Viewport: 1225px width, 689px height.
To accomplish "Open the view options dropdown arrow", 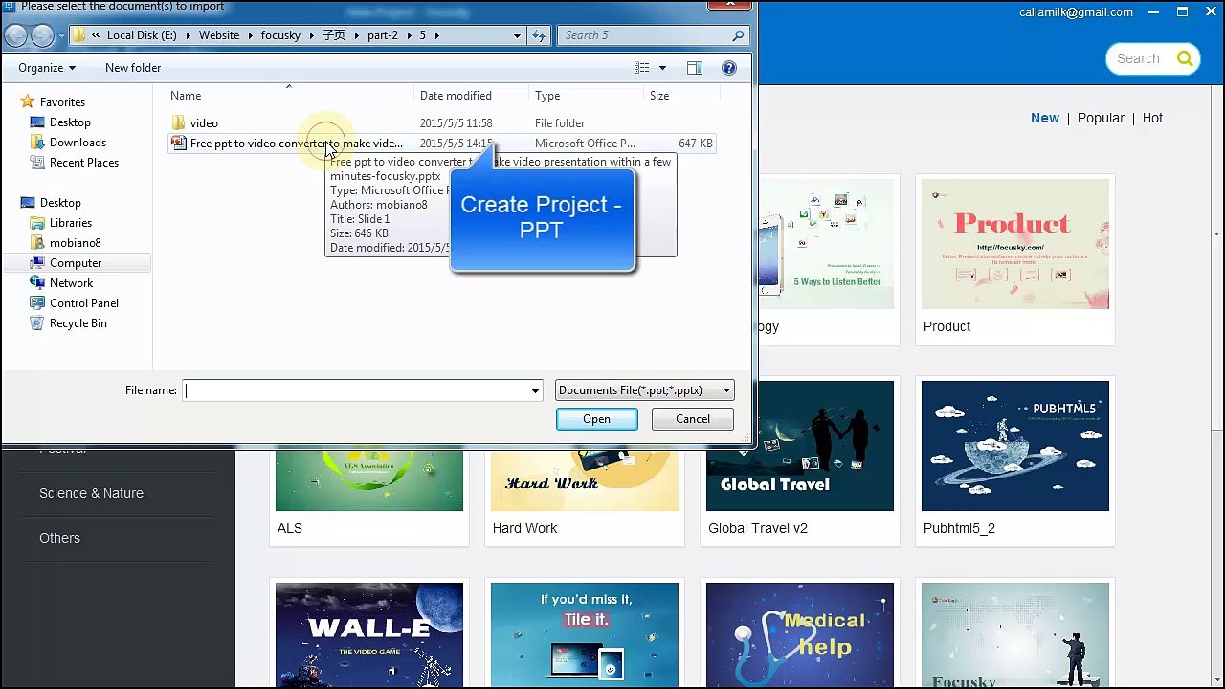I will pyautogui.click(x=662, y=68).
